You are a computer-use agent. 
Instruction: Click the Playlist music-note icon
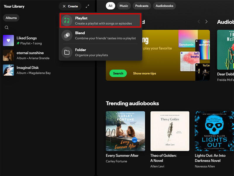click(67, 21)
